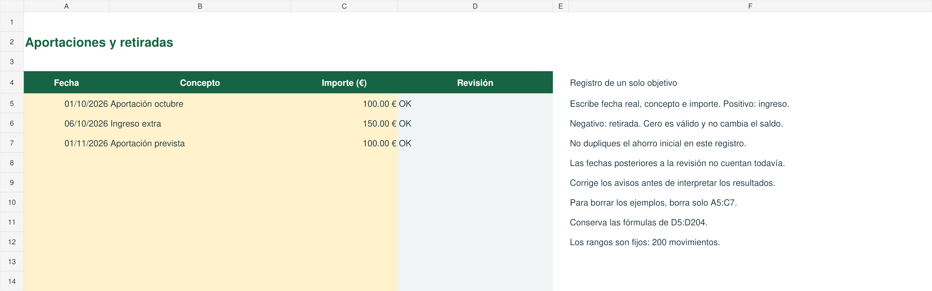This screenshot has width=932, height=291.
Task: Select column D header
Action: click(x=475, y=6)
